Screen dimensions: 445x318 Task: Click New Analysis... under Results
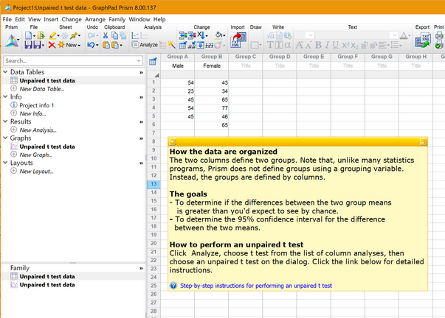tap(38, 130)
